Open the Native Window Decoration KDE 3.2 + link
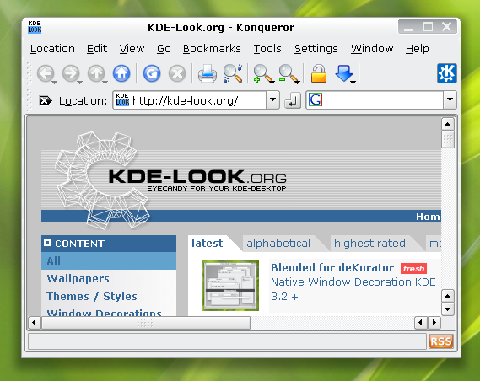Screen dimensions: 480x381 (353, 289)
